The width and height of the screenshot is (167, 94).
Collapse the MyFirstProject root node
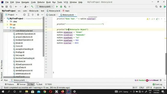tap(5, 19)
